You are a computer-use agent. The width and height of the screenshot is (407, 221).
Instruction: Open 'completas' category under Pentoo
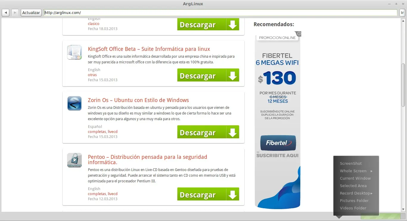click(x=97, y=194)
